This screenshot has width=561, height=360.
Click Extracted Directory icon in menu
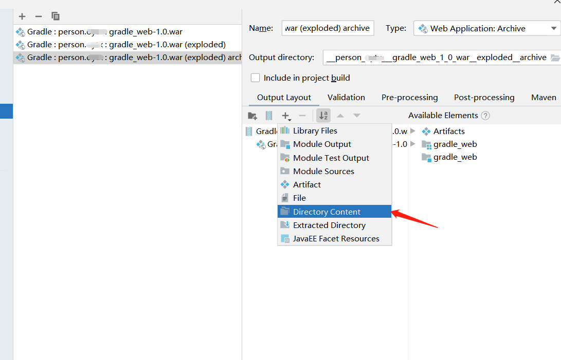pos(285,225)
